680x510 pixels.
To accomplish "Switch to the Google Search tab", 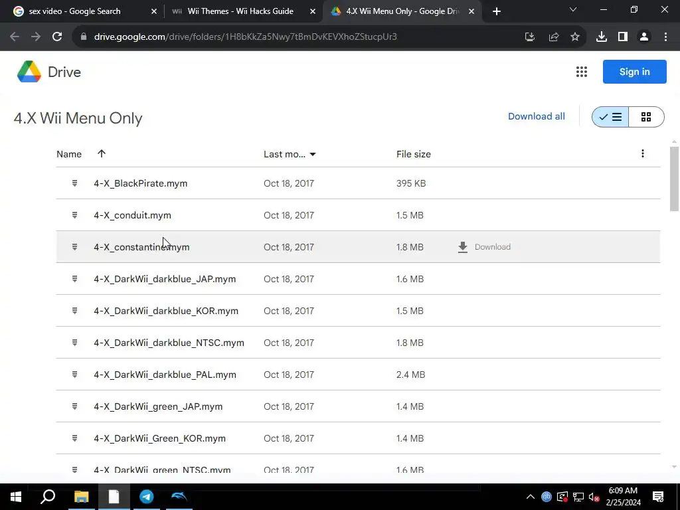I will [x=74, y=11].
